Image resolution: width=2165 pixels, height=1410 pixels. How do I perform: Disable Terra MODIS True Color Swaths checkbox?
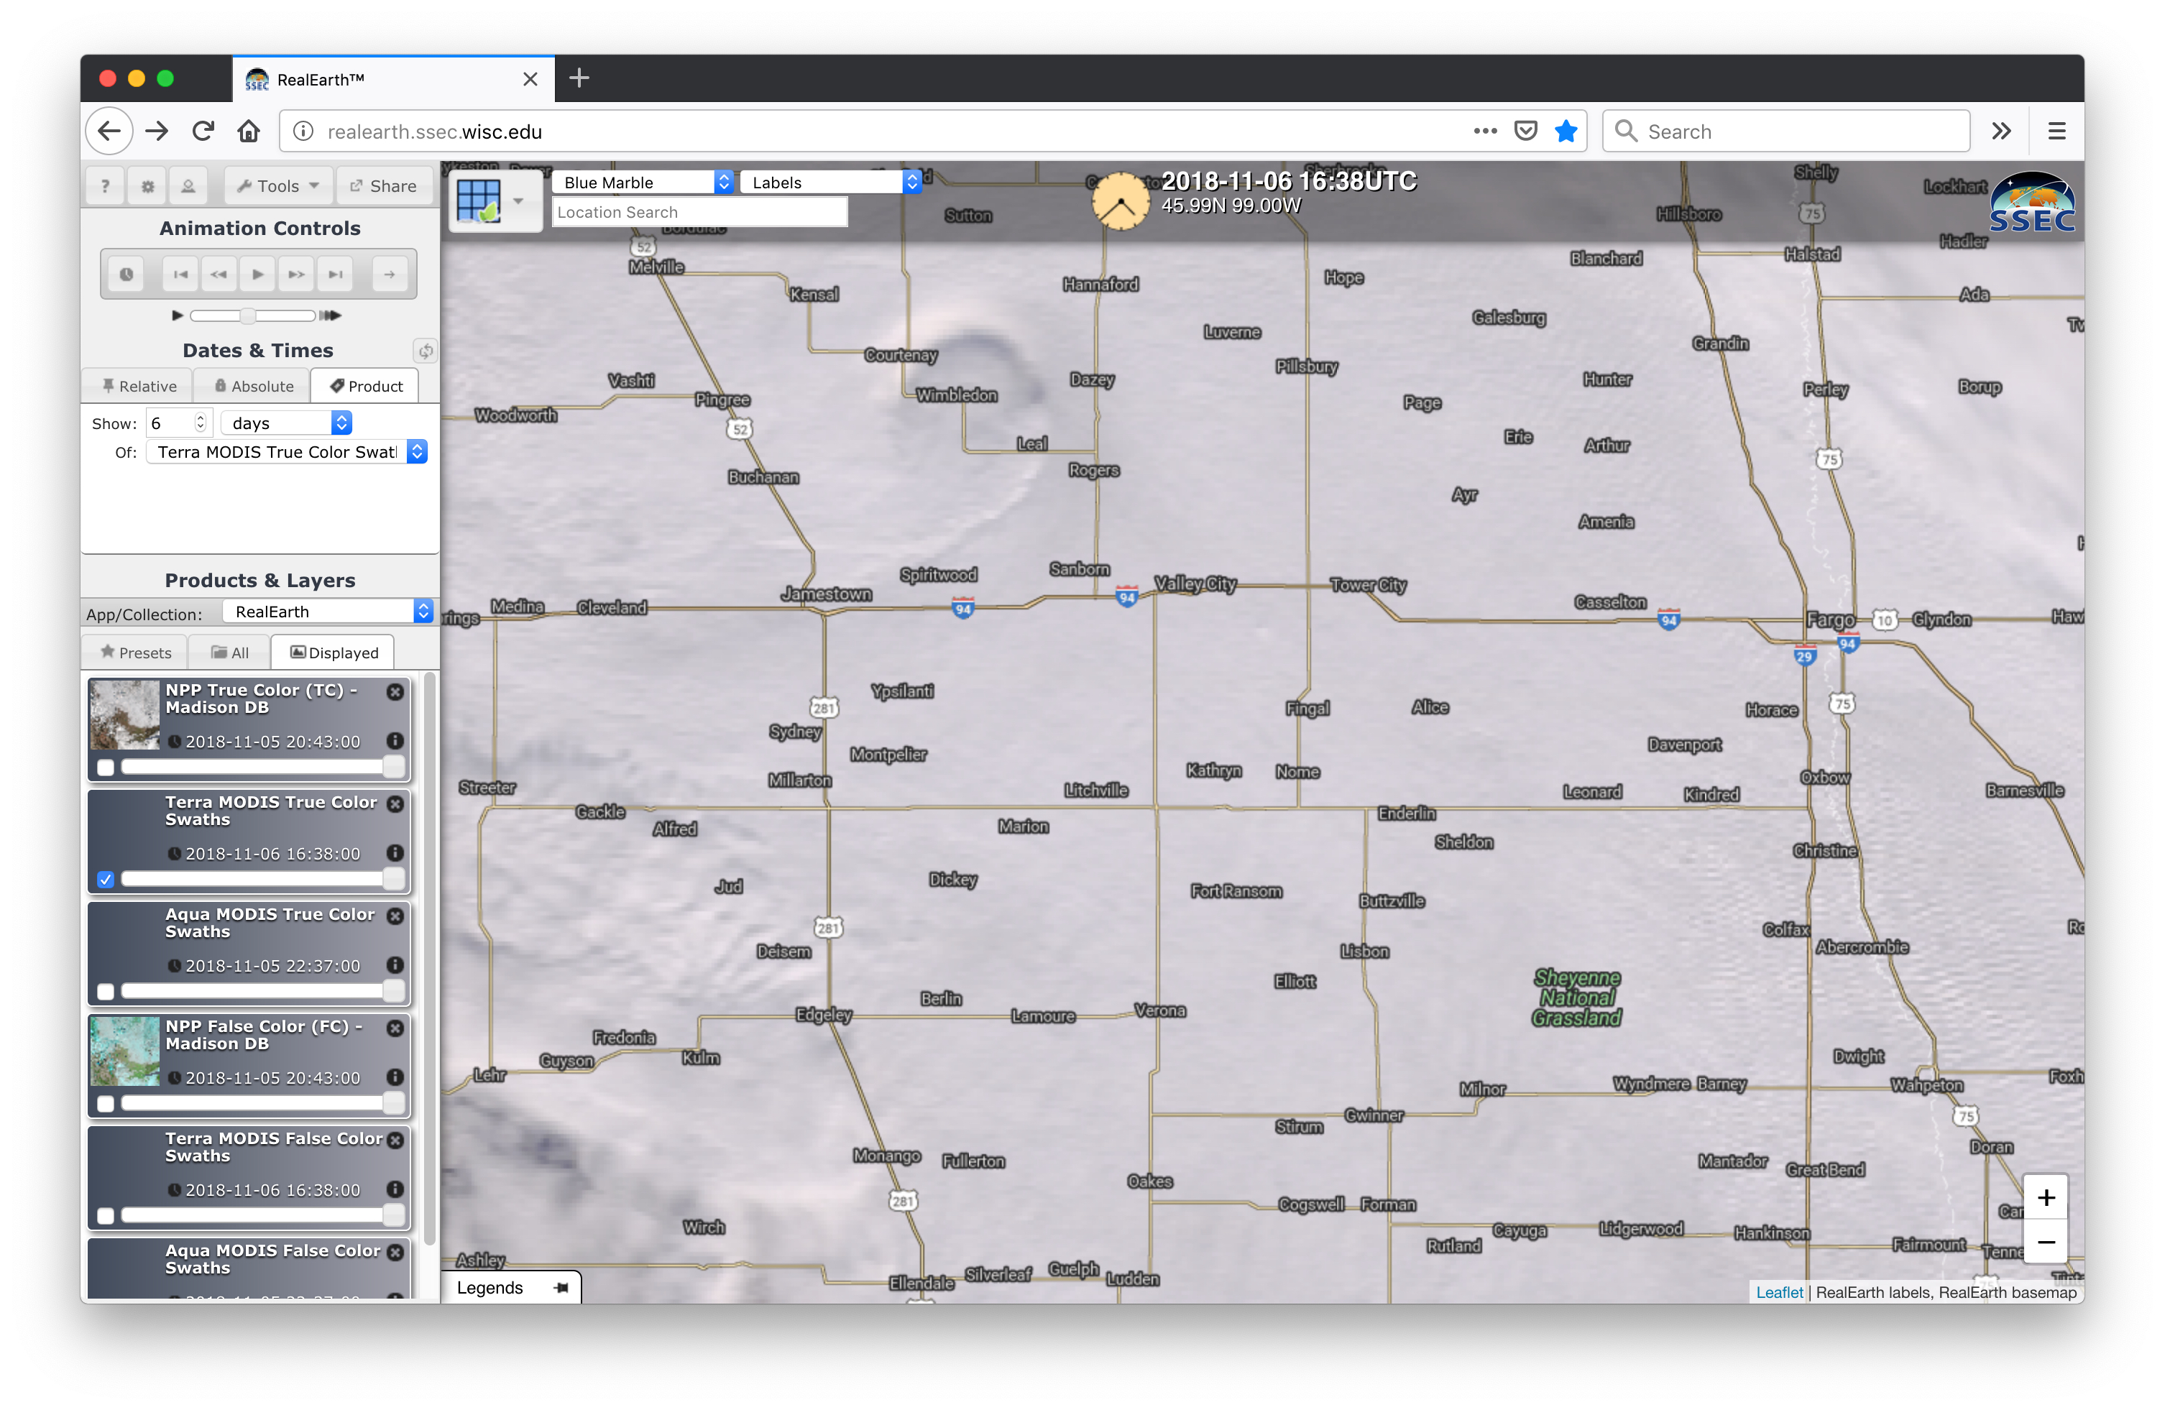click(x=106, y=879)
